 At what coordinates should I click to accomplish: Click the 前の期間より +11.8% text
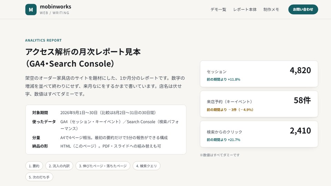(223, 80)
